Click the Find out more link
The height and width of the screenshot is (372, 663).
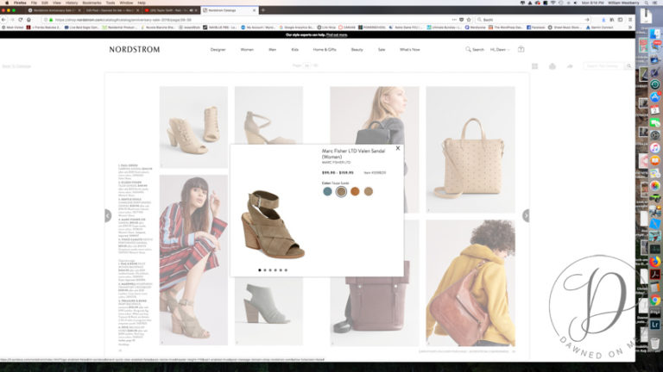[337, 35]
